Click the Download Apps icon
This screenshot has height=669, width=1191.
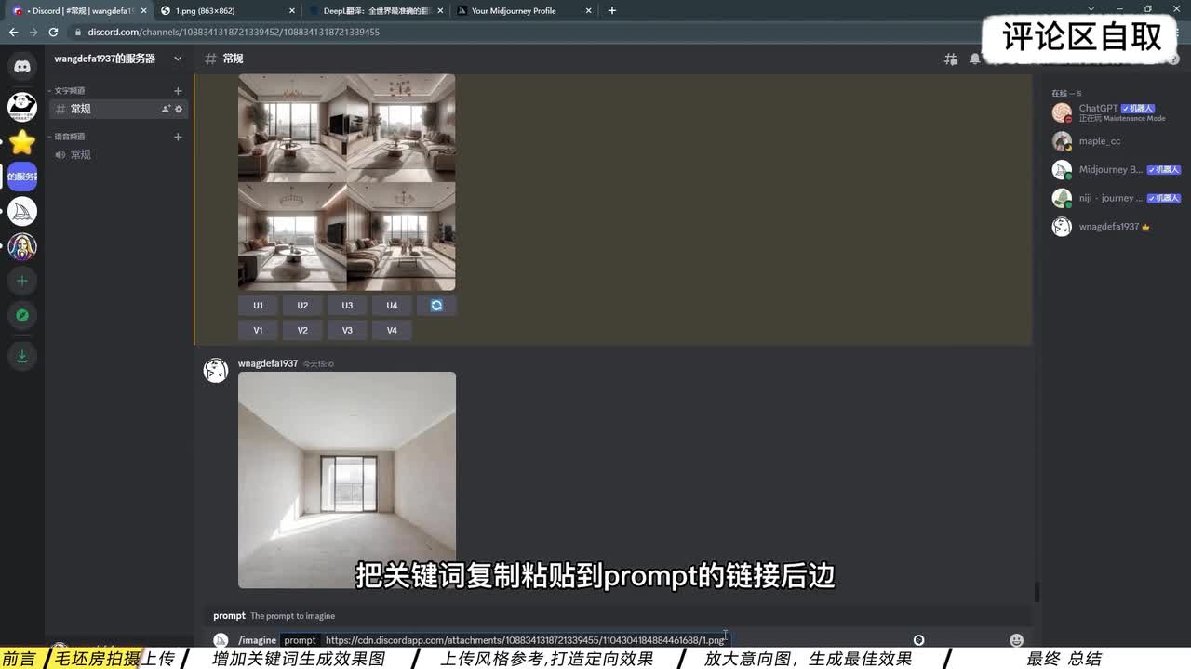tap(22, 357)
